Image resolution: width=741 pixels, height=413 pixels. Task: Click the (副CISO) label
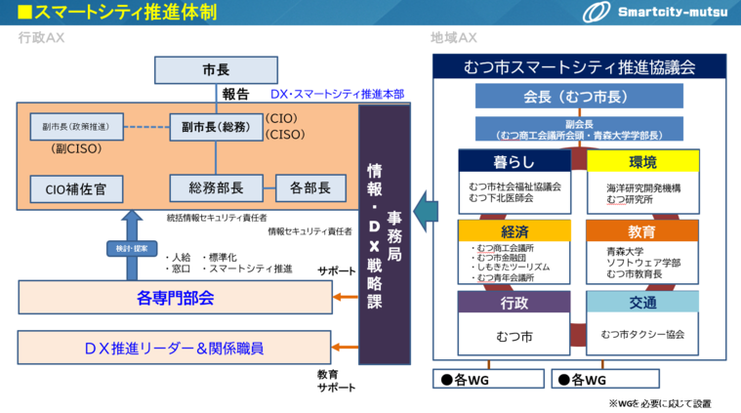pos(76,148)
